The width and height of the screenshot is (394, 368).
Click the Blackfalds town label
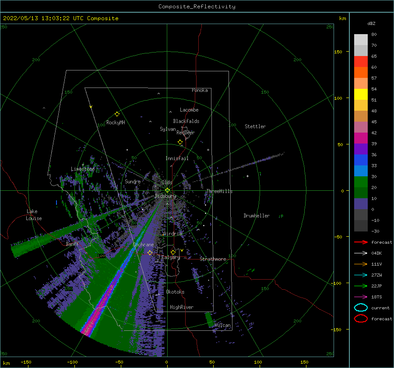pyautogui.click(x=186, y=121)
